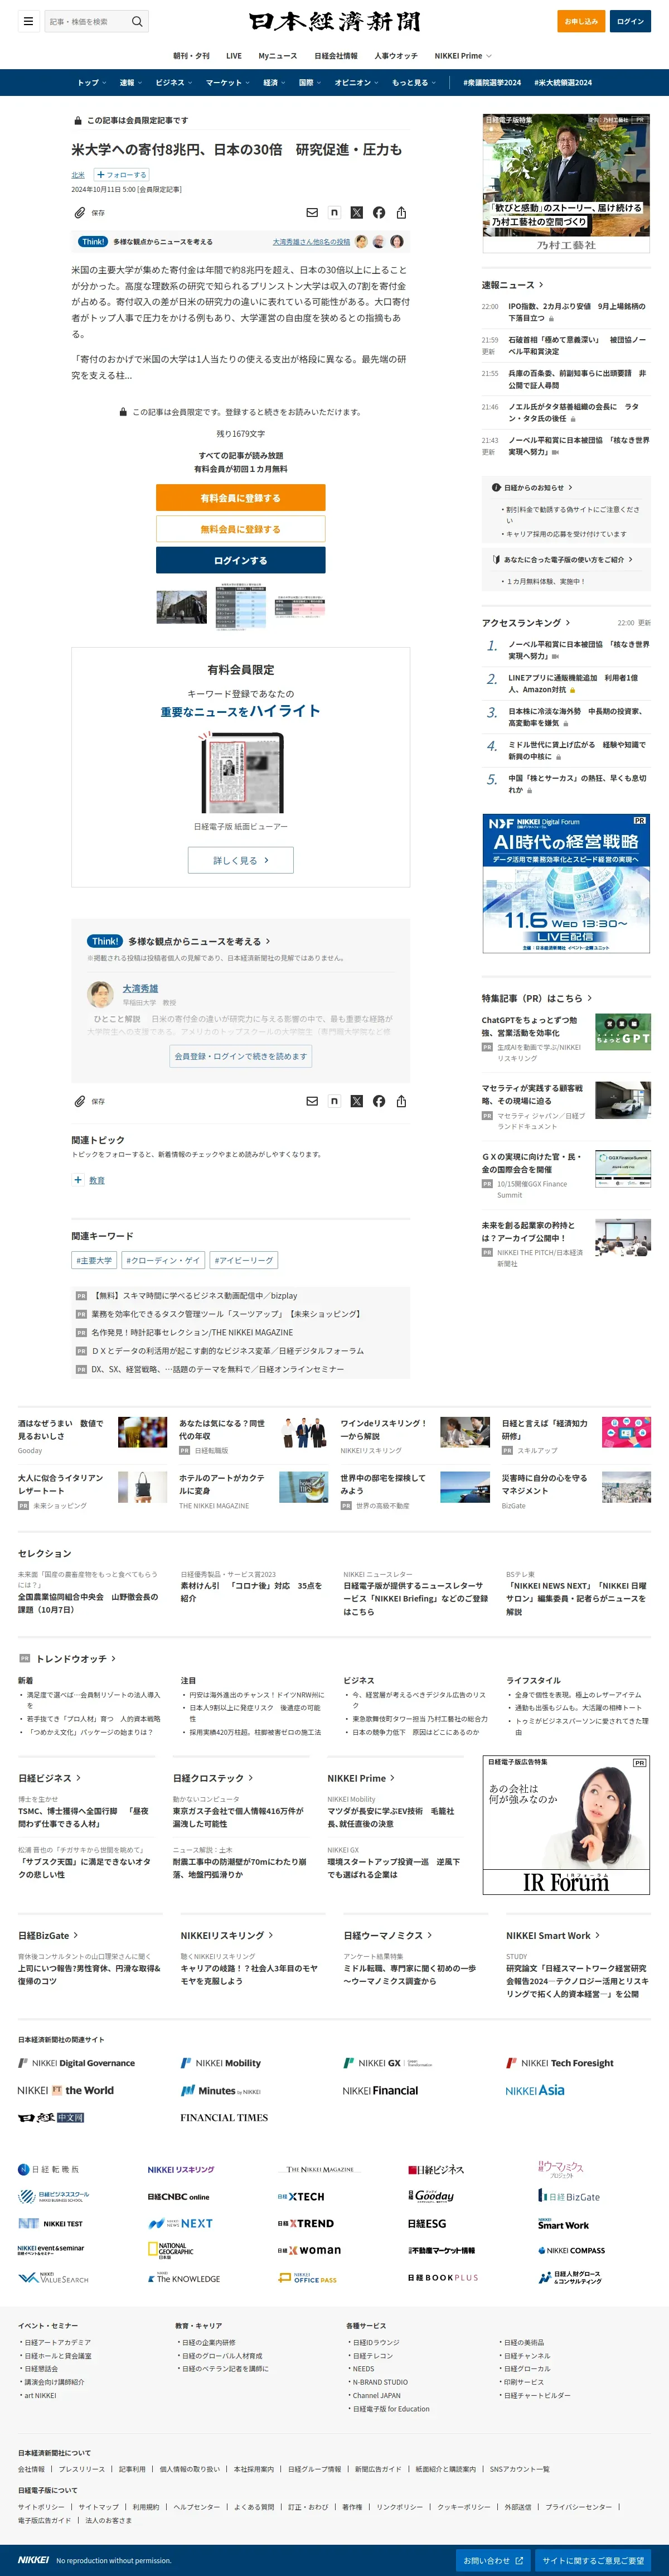Open the 日経CNBC online logo
Image resolution: width=669 pixels, height=2576 pixels.
pyautogui.click(x=179, y=2197)
